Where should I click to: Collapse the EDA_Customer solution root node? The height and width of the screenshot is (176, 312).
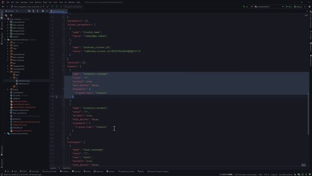pyautogui.click(x=5, y=19)
